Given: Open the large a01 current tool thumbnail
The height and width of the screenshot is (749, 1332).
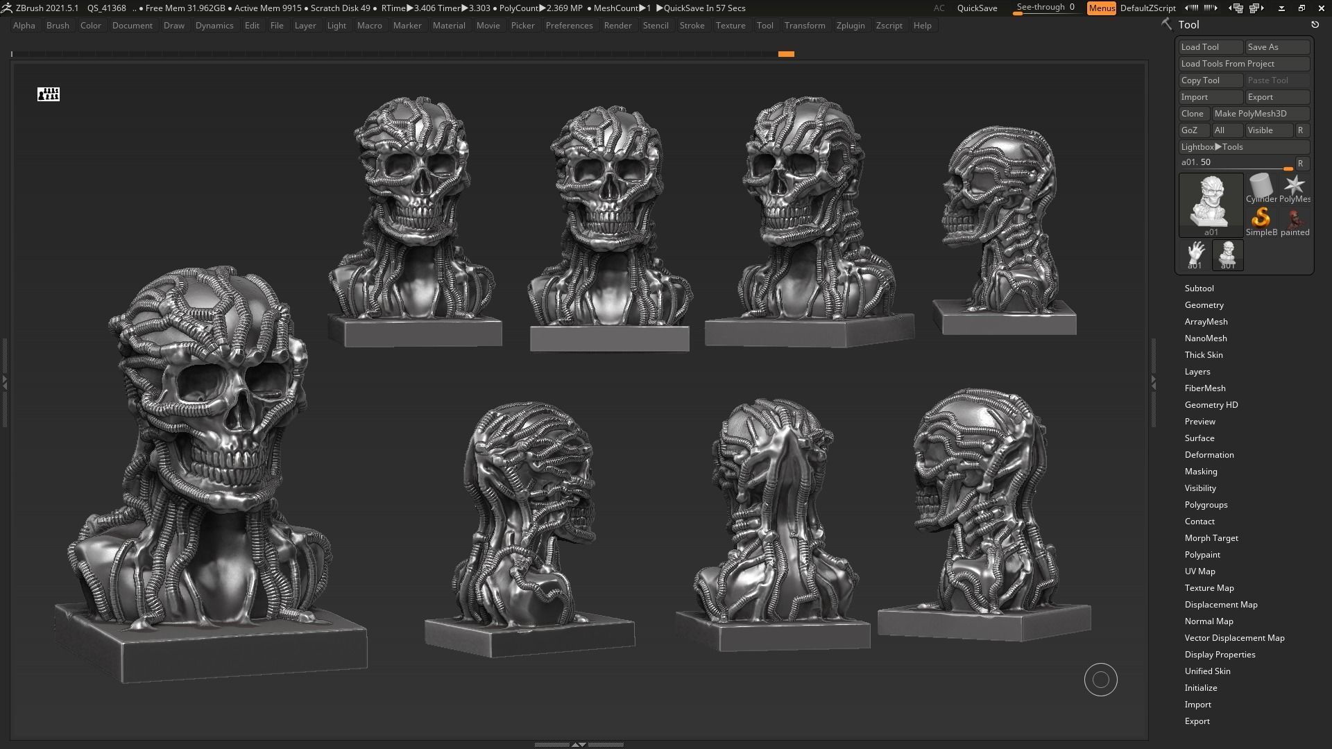Looking at the screenshot, I should tap(1211, 205).
